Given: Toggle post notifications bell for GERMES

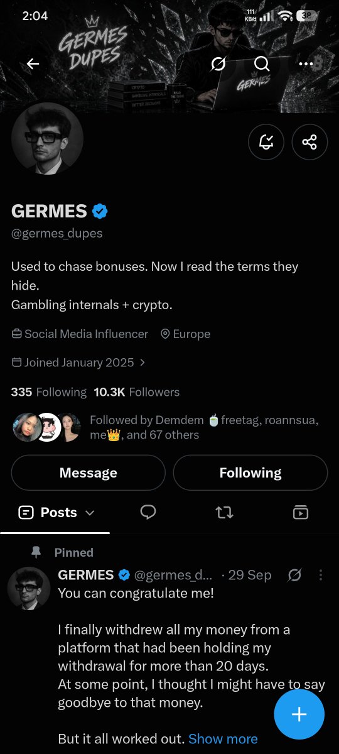Looking at the screenshot, I should (266, 142).
